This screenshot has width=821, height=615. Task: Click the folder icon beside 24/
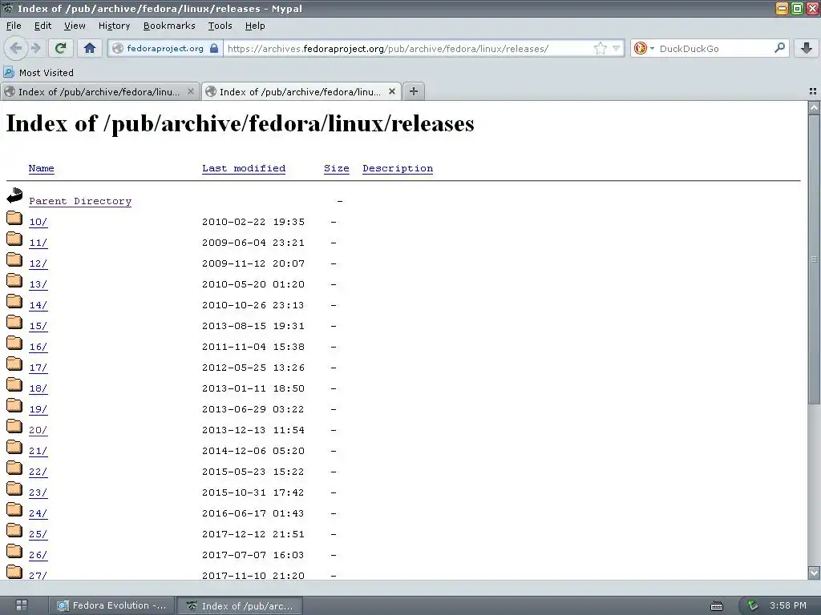(14, 509)
